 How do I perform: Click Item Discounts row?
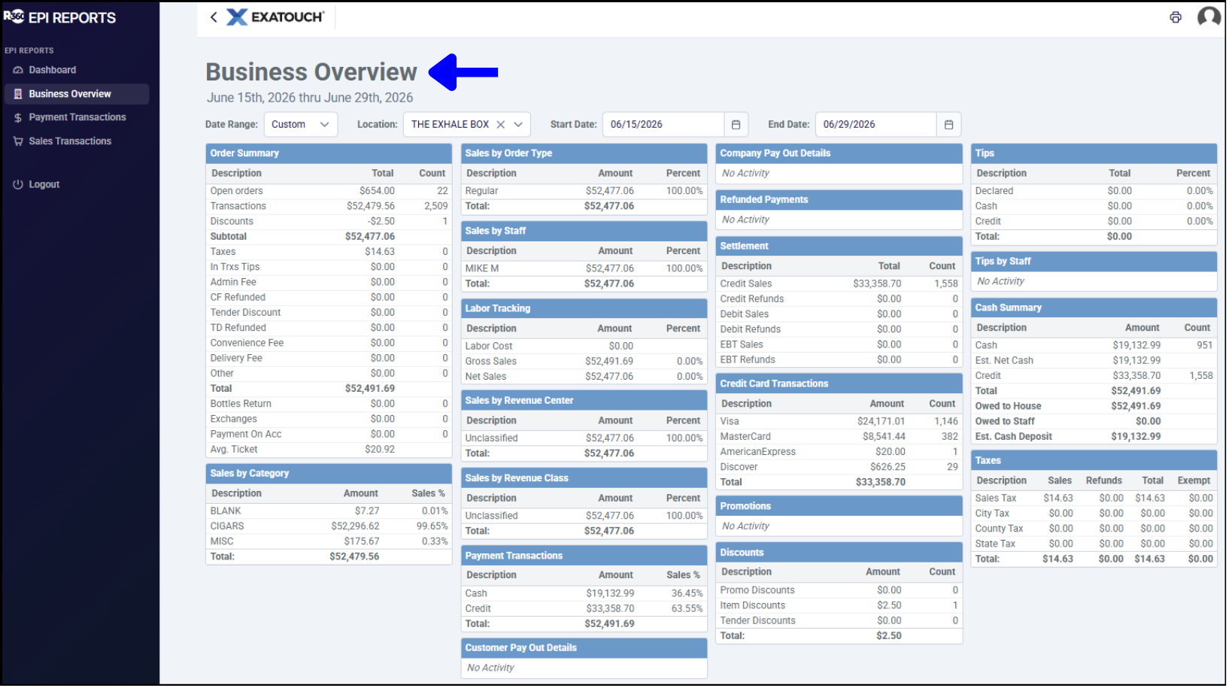[x=839, y=605]
